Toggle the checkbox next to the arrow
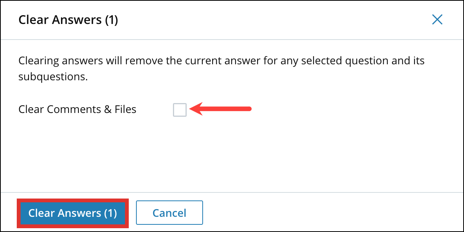Viewport: 464px width, 232px height. (179, 110)
